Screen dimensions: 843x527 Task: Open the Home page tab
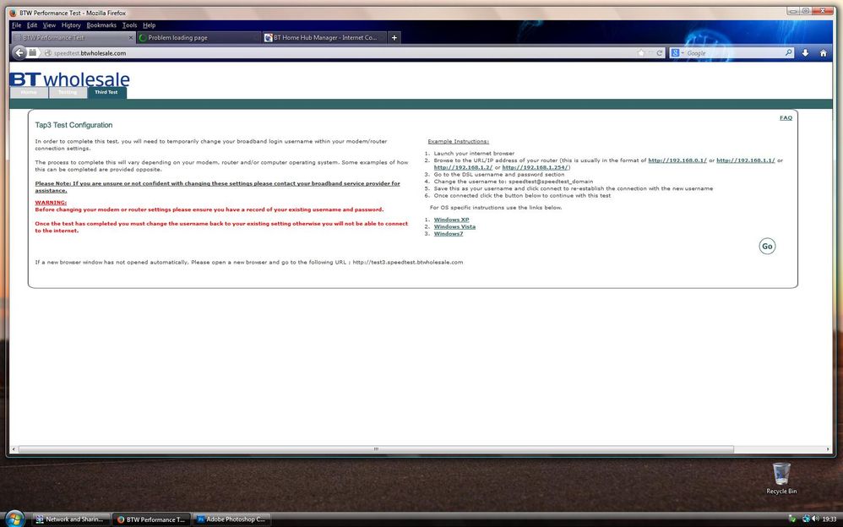[x=29, y=93]
